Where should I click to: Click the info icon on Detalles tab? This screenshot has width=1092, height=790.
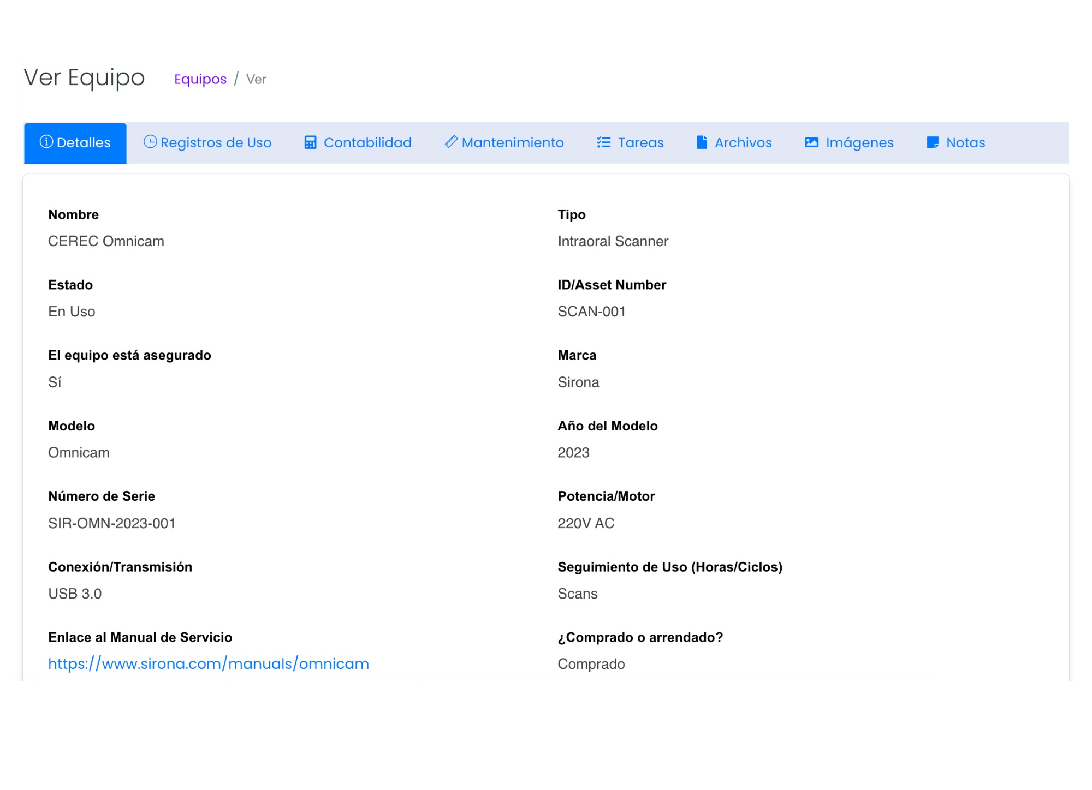coord(46,142)
